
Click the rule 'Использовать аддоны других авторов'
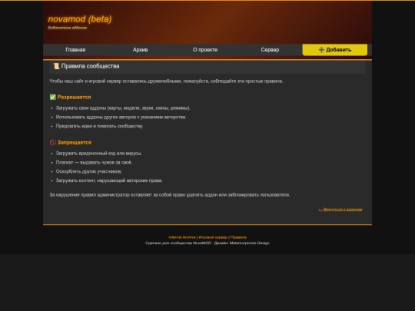pos(121,117)
